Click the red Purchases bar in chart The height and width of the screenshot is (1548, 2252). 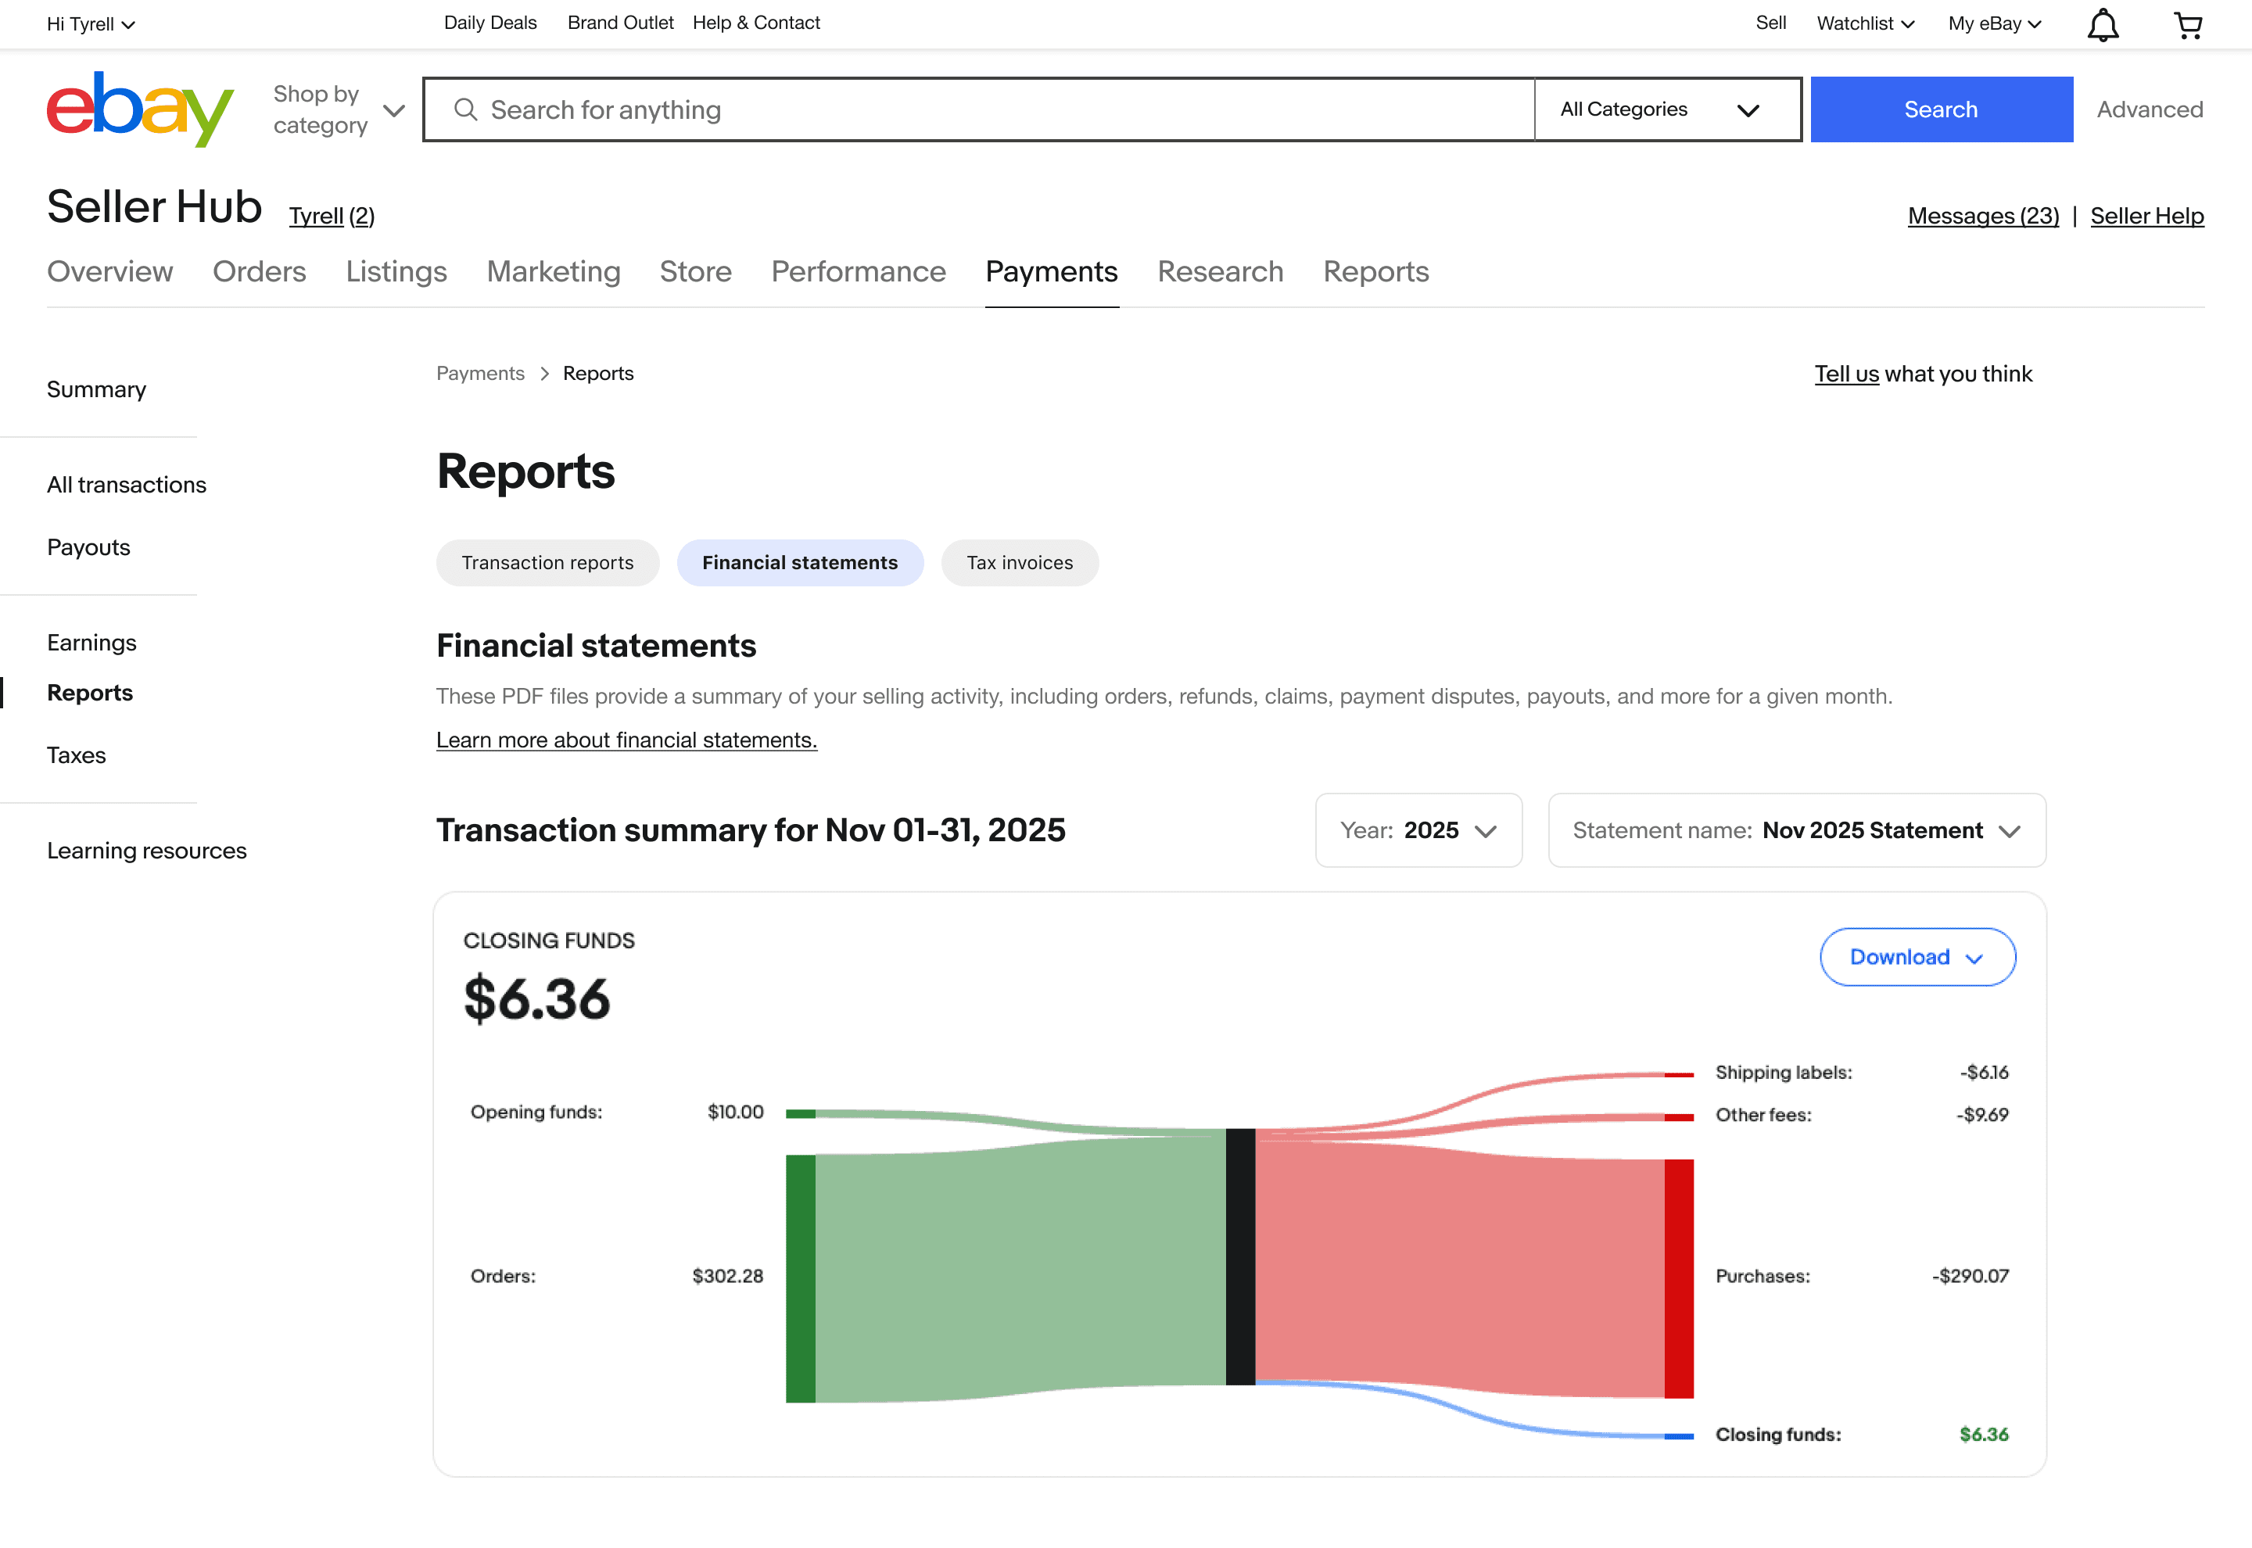point(1678,1277)
